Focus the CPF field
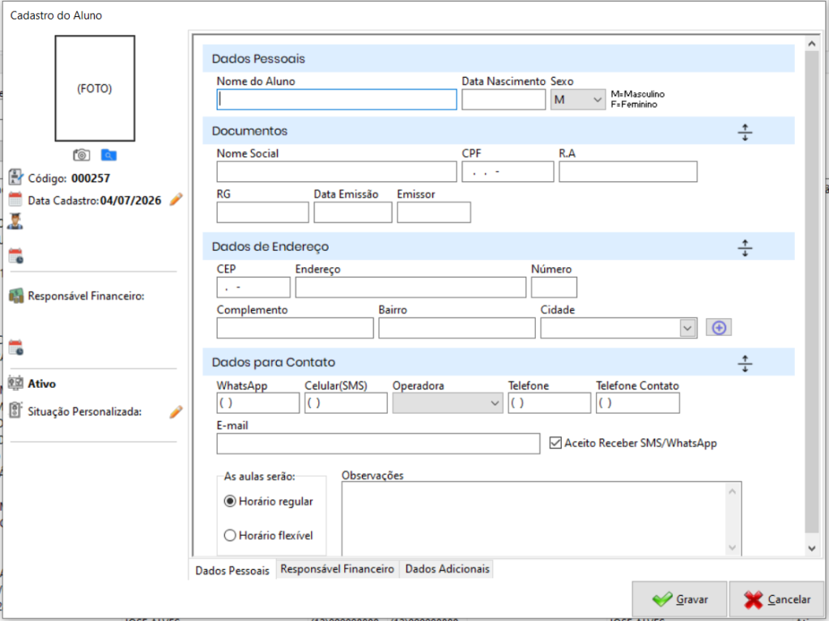Viewport: 829px width, 621px height. coord(508,172)
